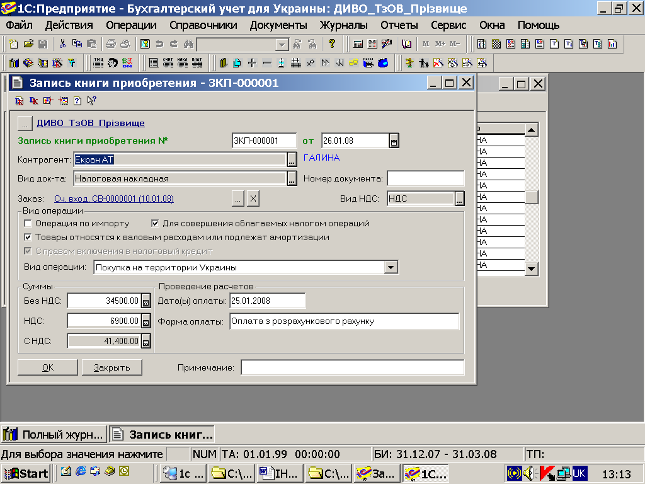This screenshot has height=484, width=645.
Task: Open the 'Вид операции' dropdown list
Action: 391,267
